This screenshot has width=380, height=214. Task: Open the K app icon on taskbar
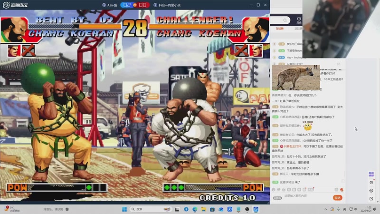point(230,209)
